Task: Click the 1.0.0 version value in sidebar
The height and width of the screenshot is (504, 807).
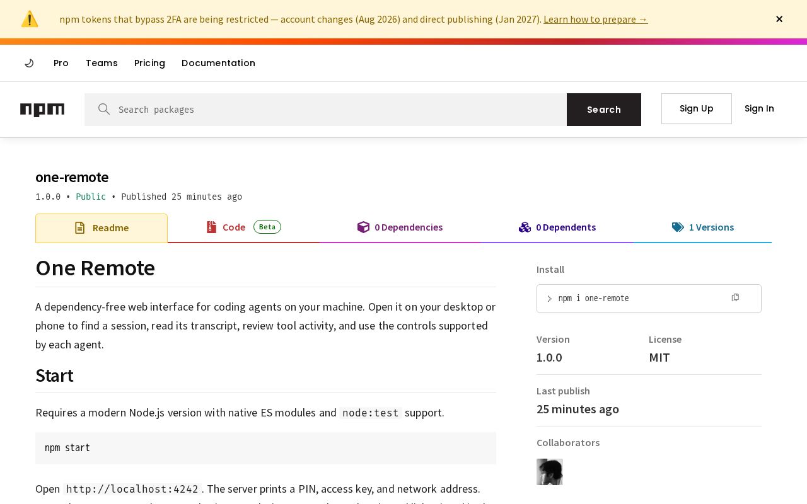Action: point(549,357)
